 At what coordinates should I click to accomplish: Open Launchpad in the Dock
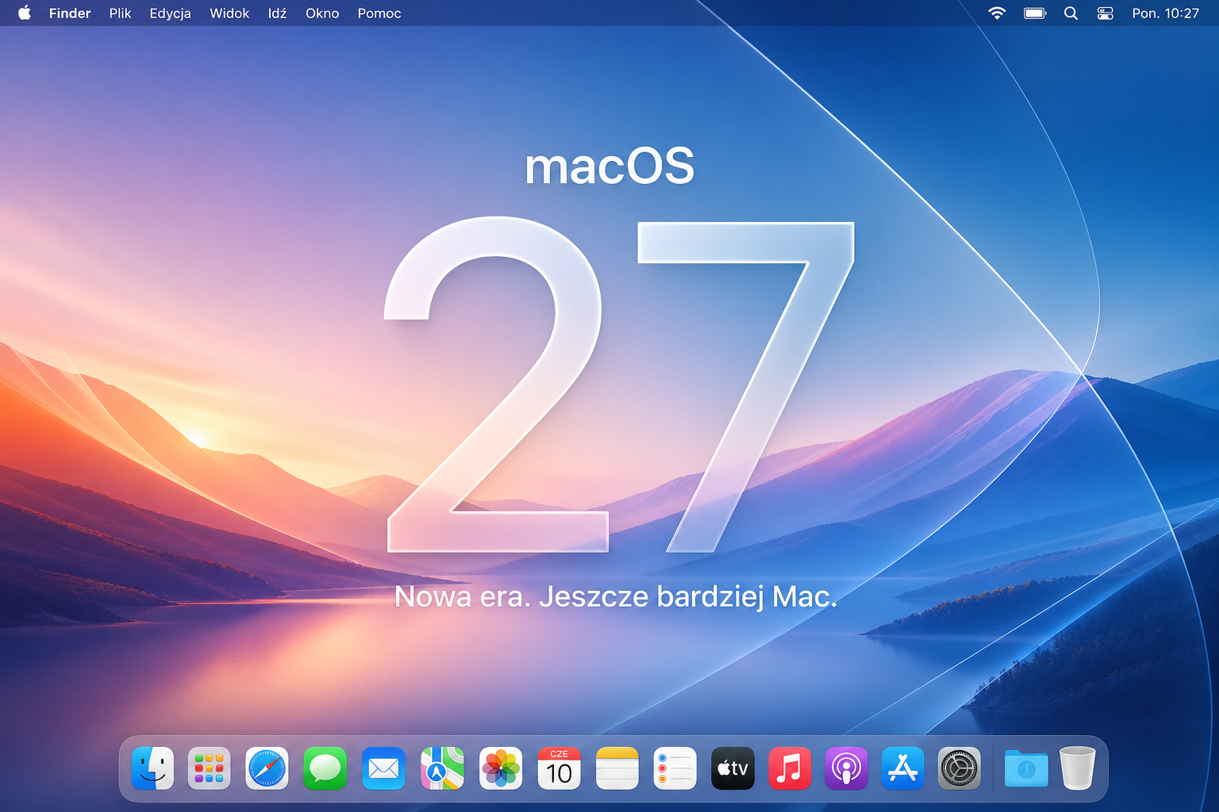pyautogui.click(x=210, y=768)
